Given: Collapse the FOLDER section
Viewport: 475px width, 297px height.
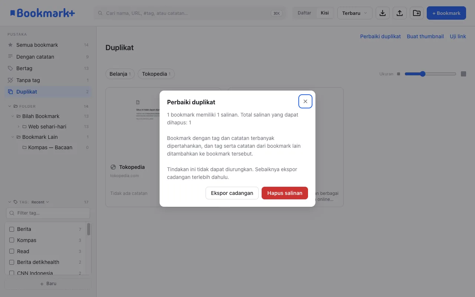Looking at the screenshot, I should pyautogui.click(x=10, y=106).
